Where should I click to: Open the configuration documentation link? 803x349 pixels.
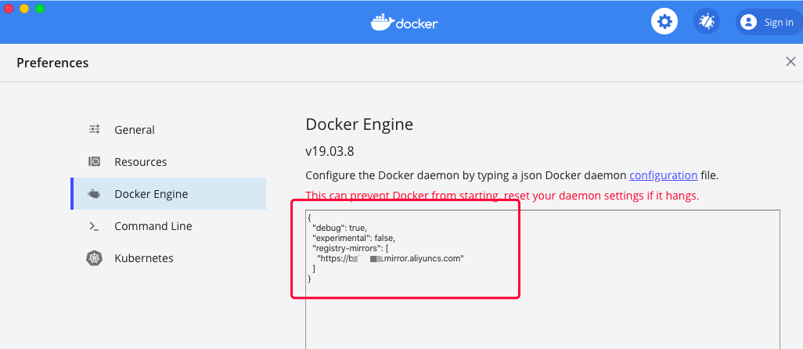[x=663, y=175]
